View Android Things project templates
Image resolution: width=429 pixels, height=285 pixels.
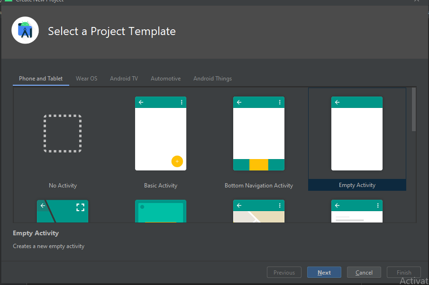tap(212, 79)
